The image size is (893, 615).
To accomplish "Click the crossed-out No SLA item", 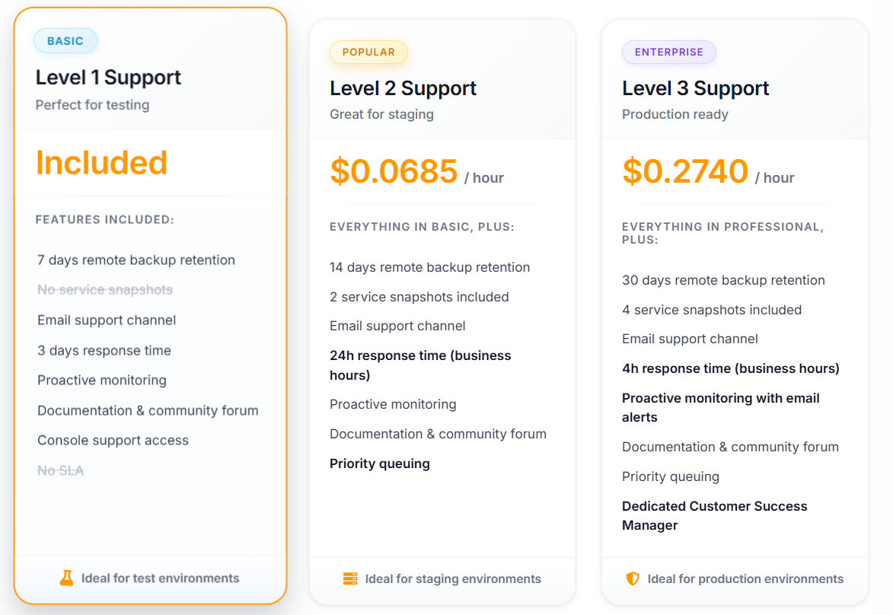I will click(x=61, y=470).
